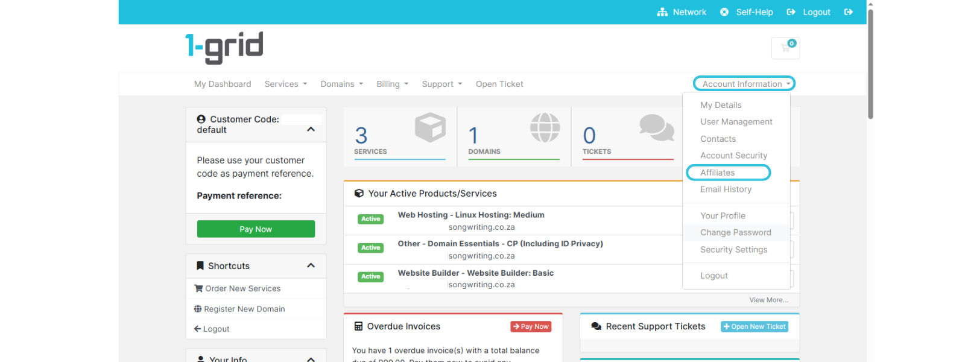Click Active badge on Website Builder row
The height and width of the screenshot is (362, 965).
coord(371,277)
